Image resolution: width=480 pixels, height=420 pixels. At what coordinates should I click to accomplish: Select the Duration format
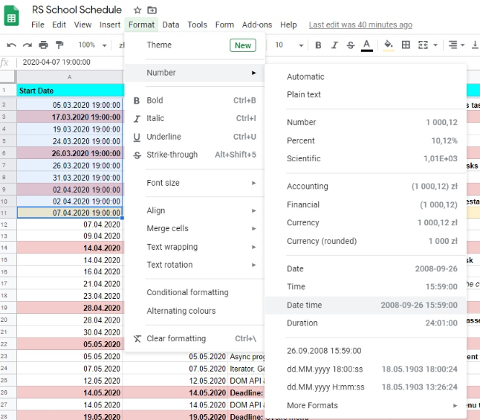[366, 323]
